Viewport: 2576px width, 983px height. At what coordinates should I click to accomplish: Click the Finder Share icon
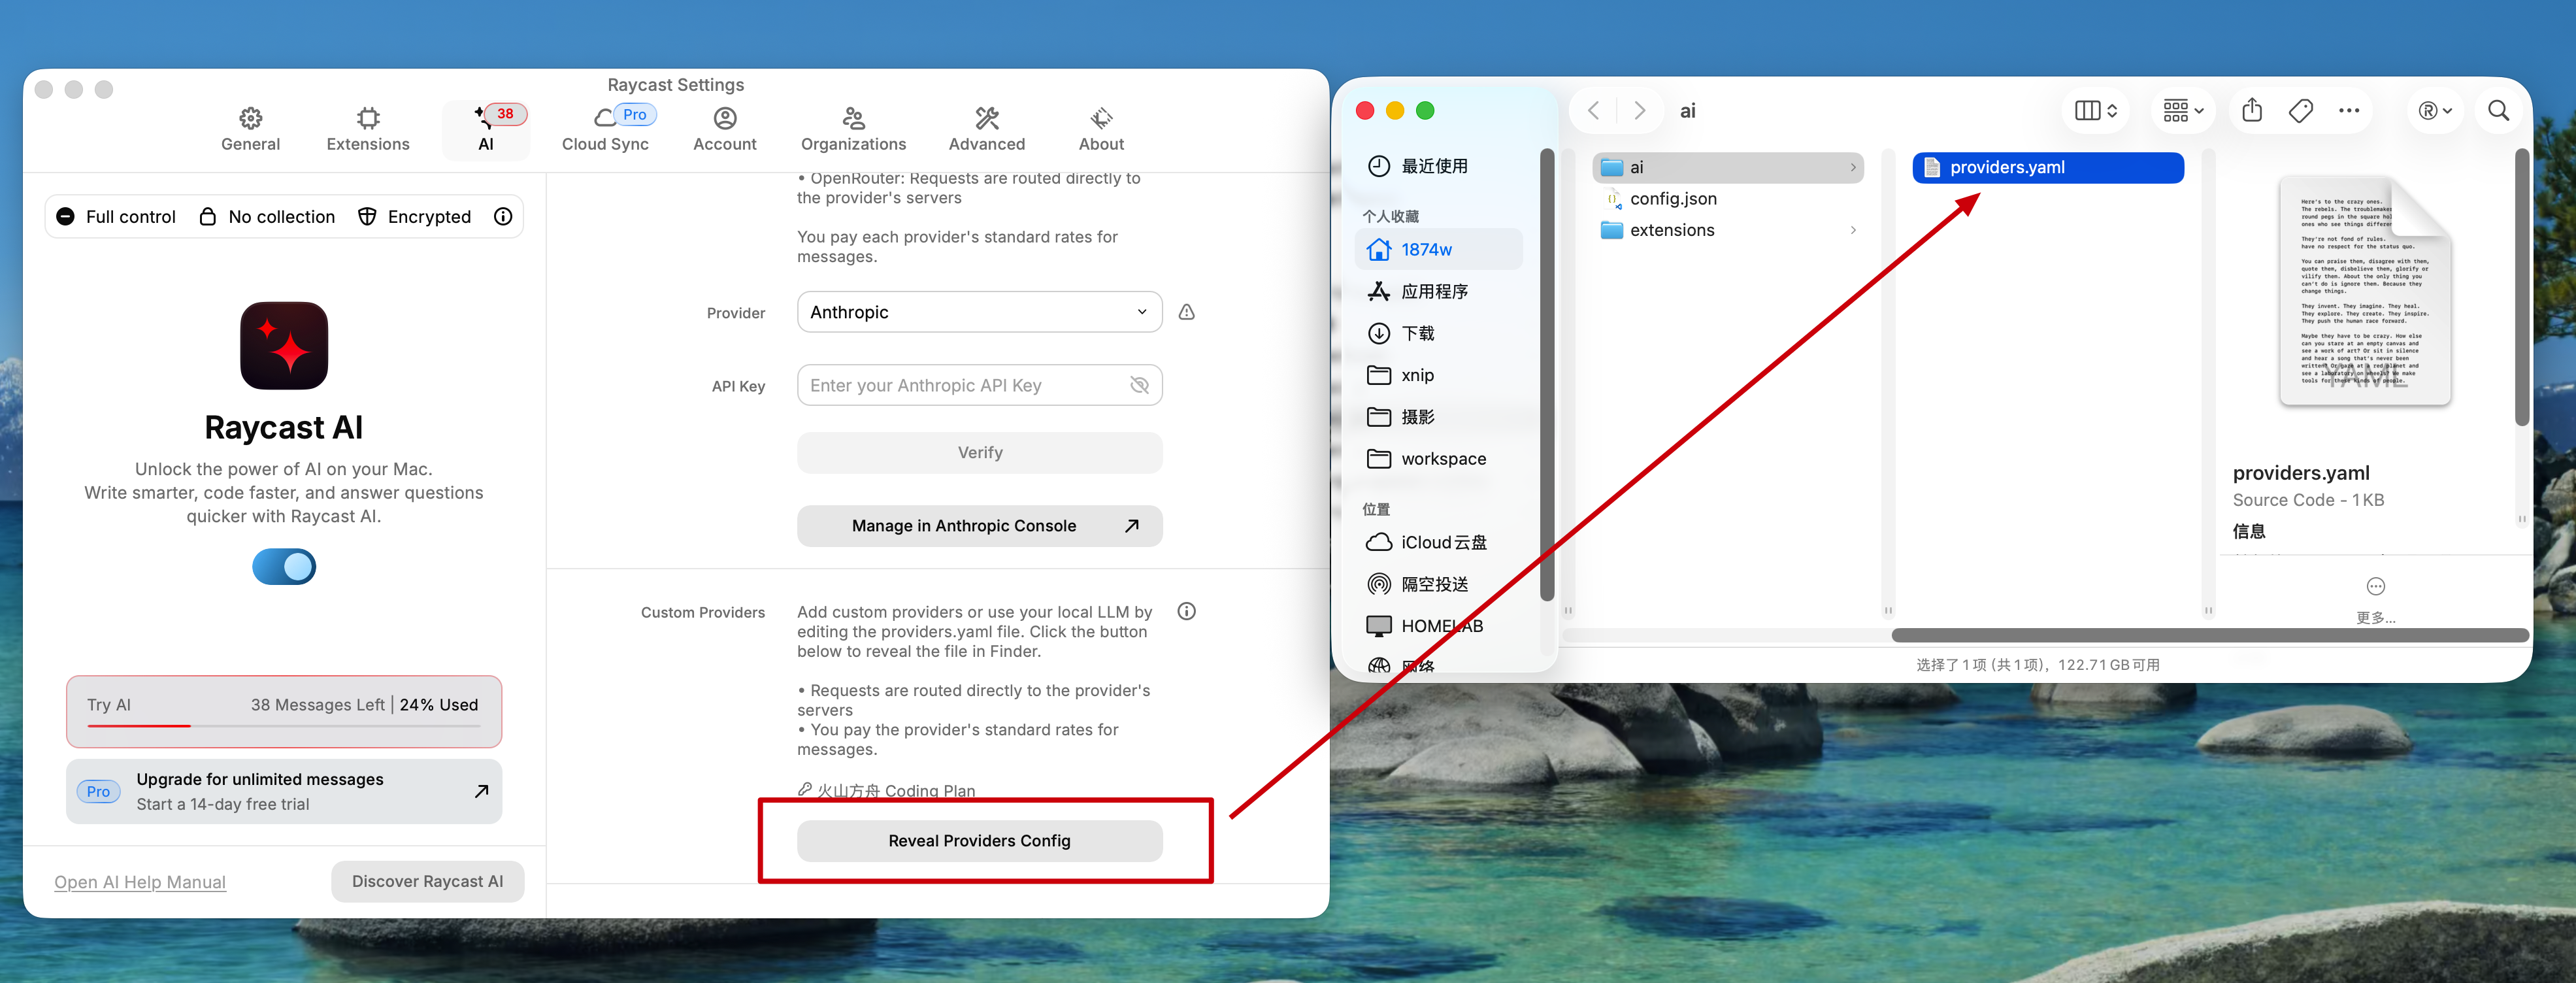[x=2252, y=110]
